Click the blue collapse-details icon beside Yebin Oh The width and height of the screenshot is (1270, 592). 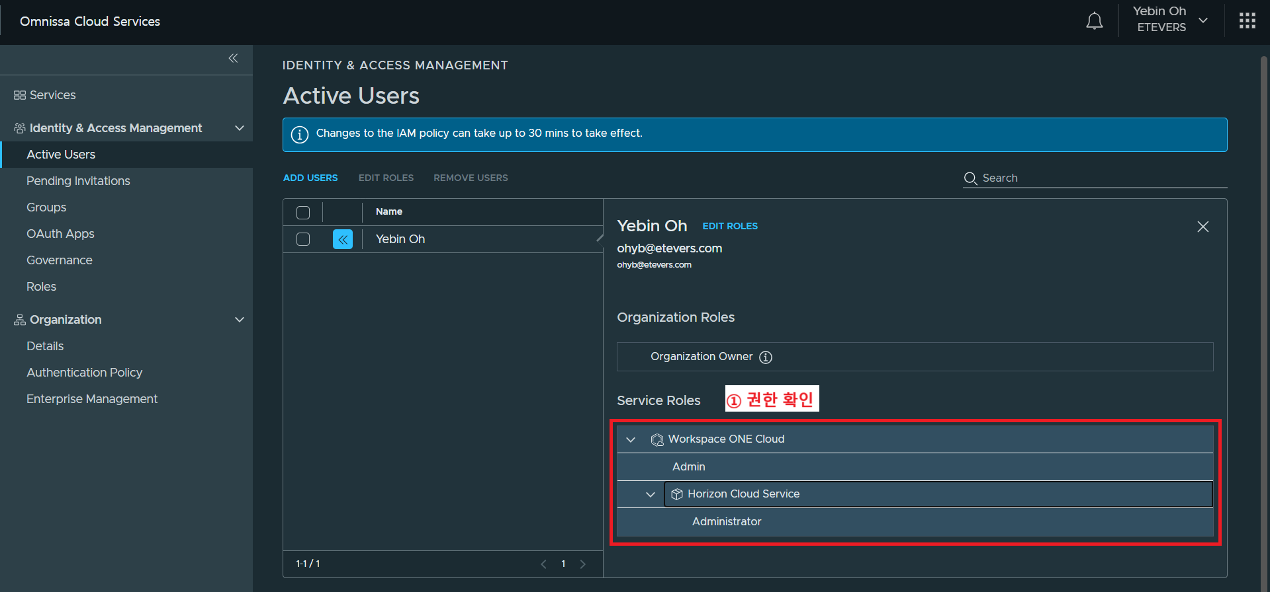[x=342, y=239]
